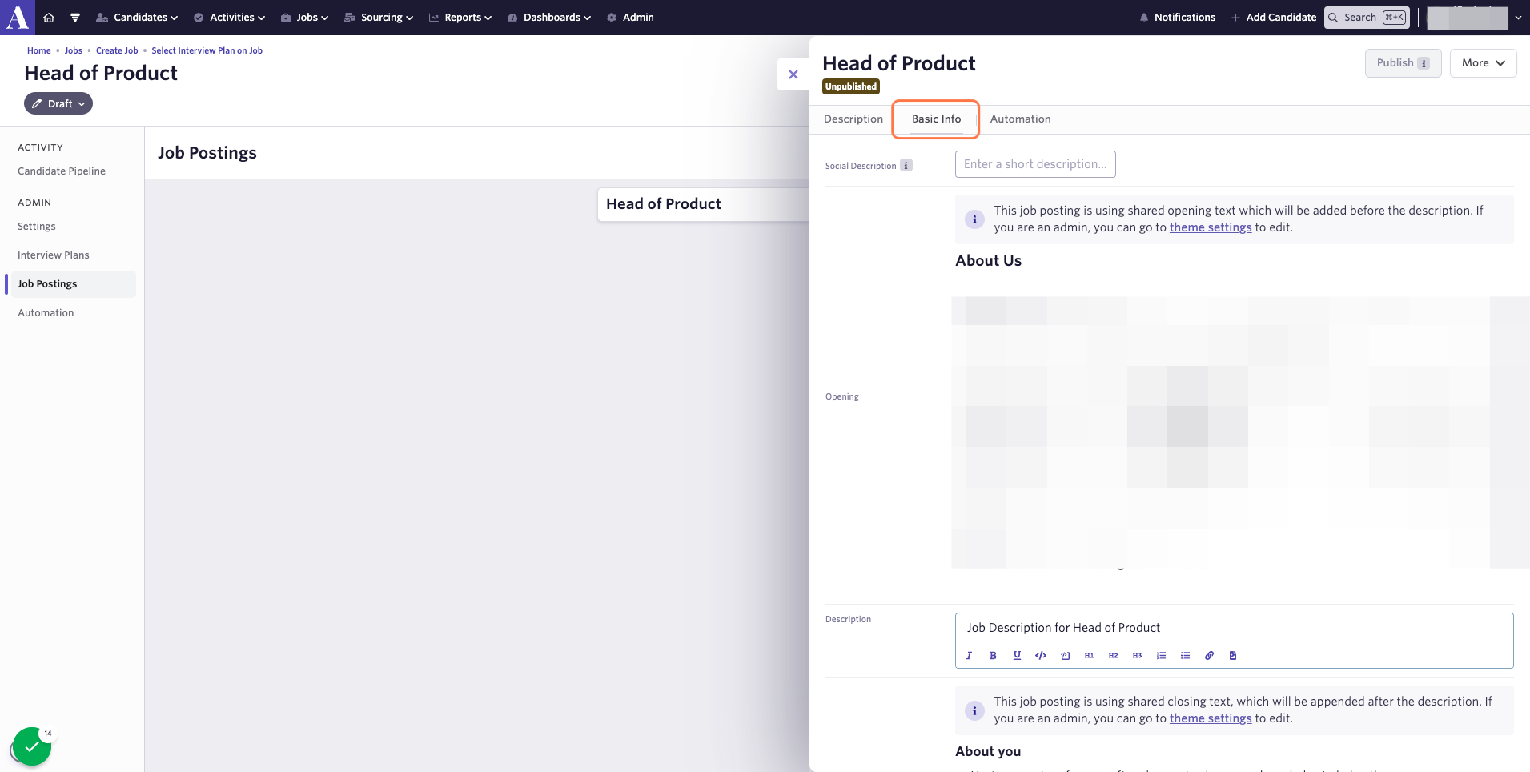The image size is (1530, 772).
Task: Apply H1 heading style
Action: [x=1089, y=655]
